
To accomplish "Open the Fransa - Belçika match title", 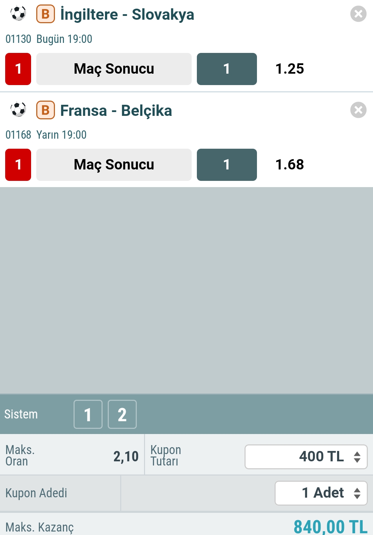I will click(116, 111).
